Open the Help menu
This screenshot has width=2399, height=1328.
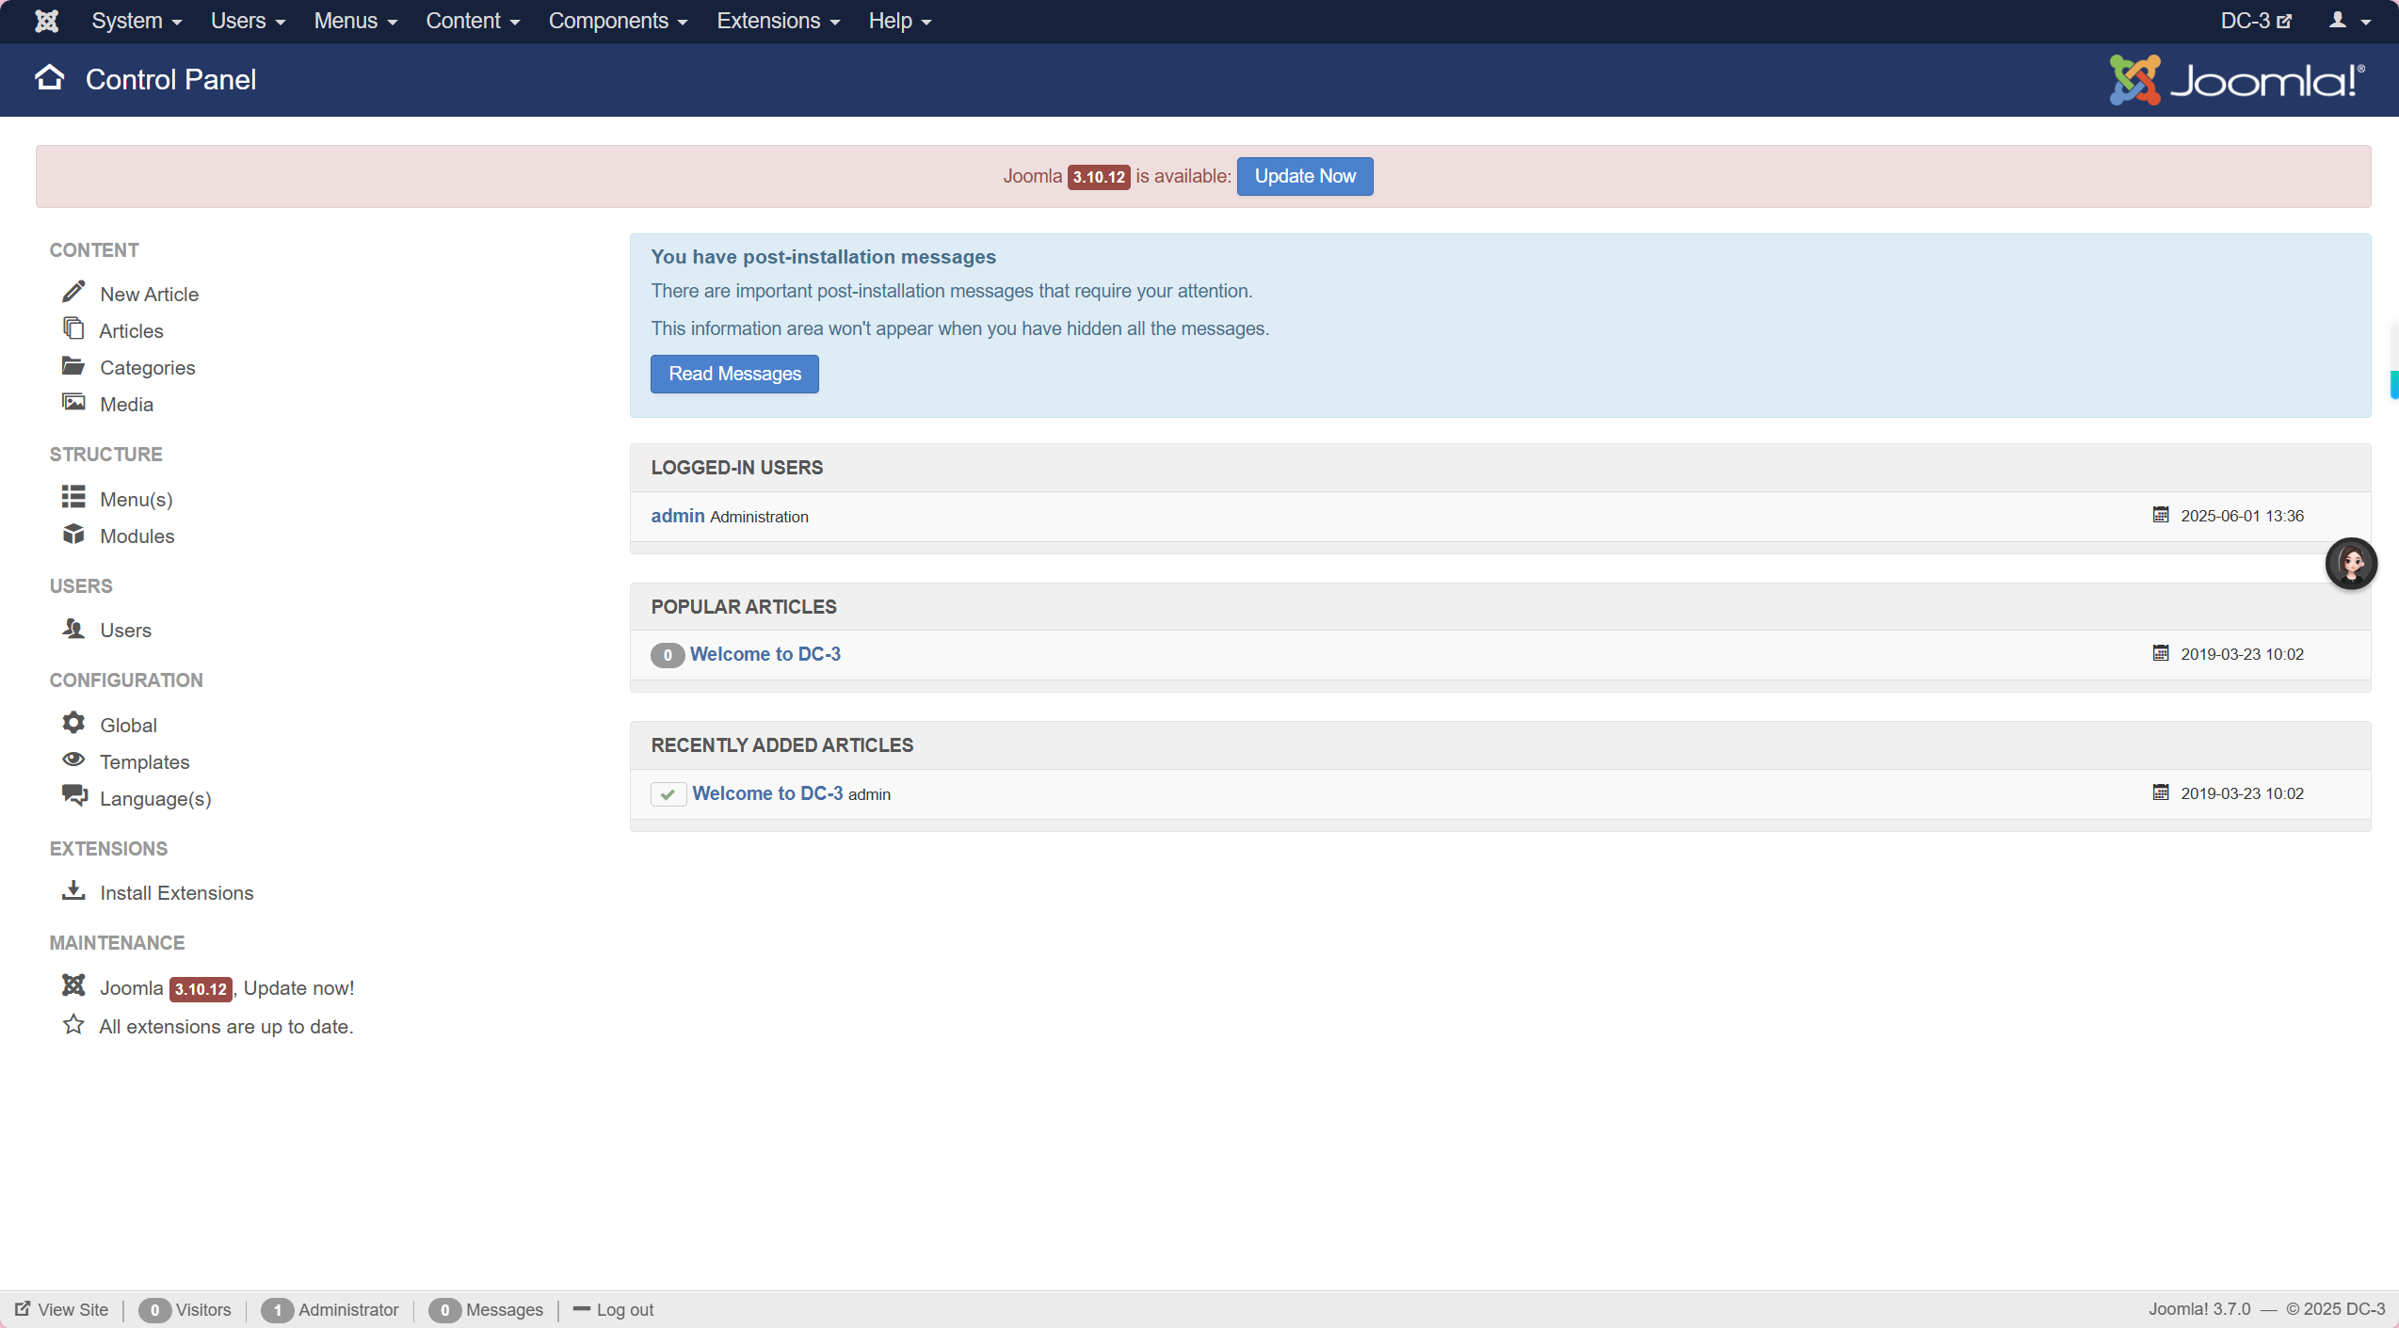[899, 21]
